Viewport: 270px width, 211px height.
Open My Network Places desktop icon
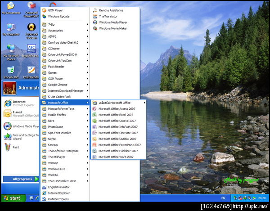[11, 52]
